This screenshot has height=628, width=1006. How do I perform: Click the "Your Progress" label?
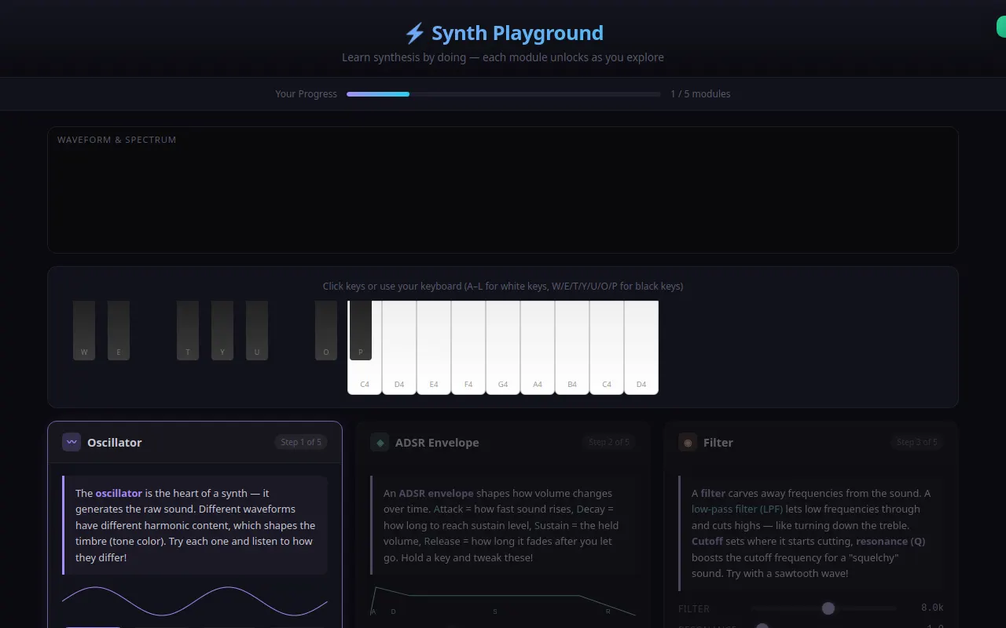[306, 94]
